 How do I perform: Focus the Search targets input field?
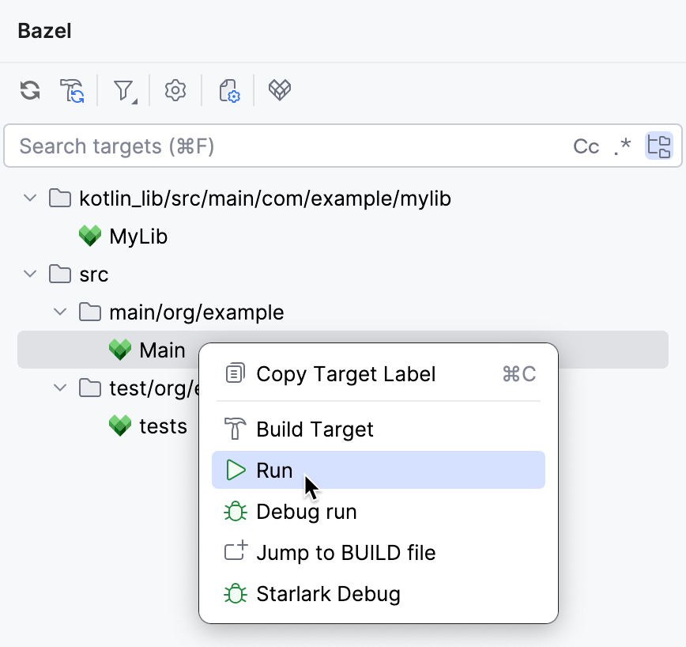point(285,146)
